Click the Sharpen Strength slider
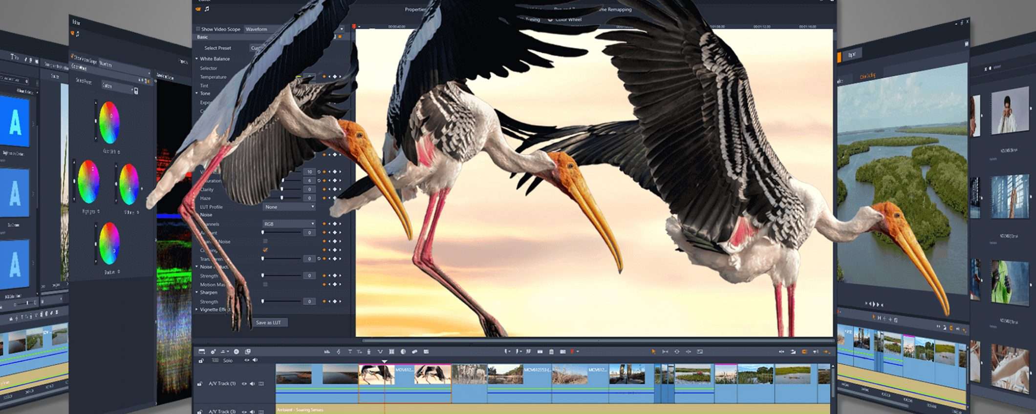This screenshot has height=414, width=1036. pyautogui.click(x=281, y=302)
